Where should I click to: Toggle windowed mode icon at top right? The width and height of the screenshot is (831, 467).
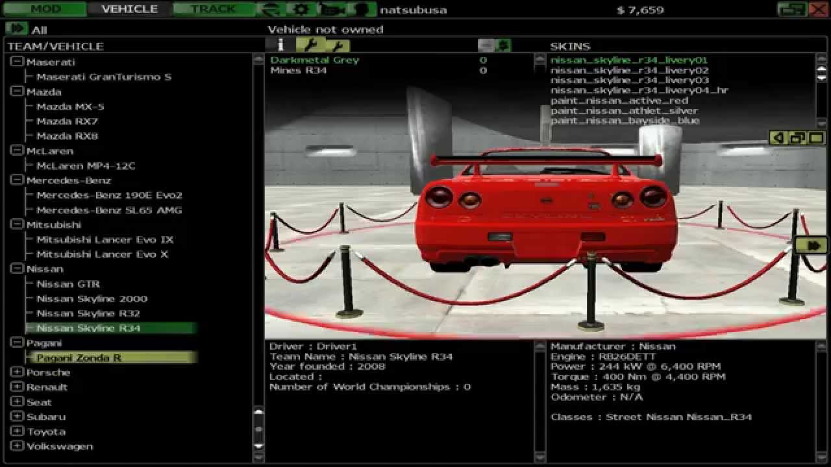(x=791, y=9)
